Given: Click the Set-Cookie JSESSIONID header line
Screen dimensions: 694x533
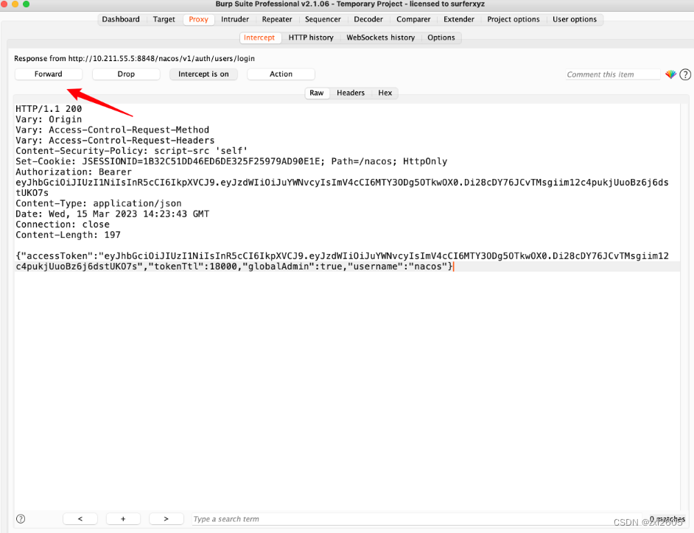Looking at the screenshot, I should [231, 161].
